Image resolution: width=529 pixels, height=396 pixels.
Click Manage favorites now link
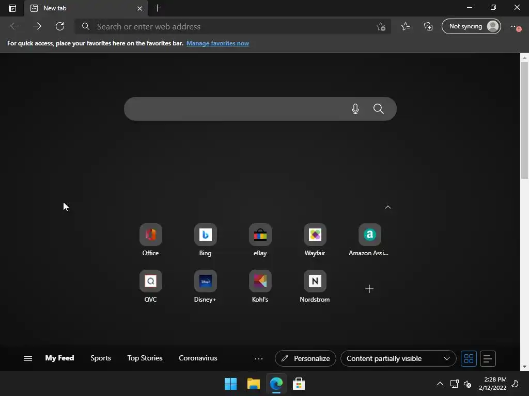click(x=217, y=43)
